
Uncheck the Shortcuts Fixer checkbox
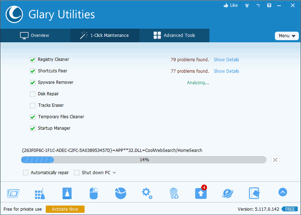click(33, 71)
